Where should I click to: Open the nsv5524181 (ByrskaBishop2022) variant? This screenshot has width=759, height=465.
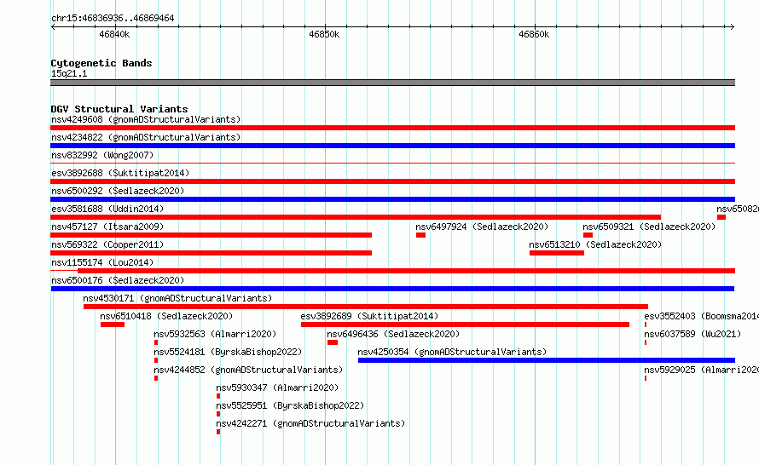[228, 352]
